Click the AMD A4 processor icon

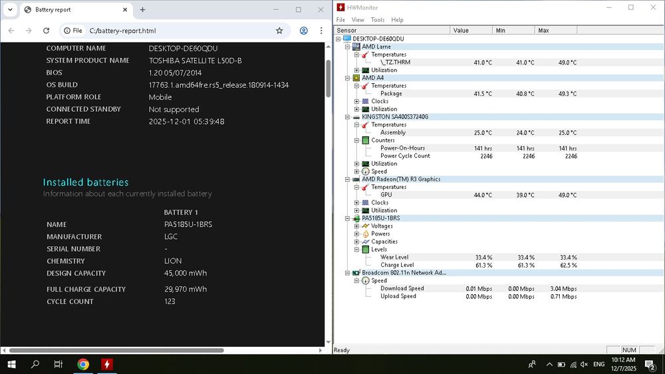356,78
